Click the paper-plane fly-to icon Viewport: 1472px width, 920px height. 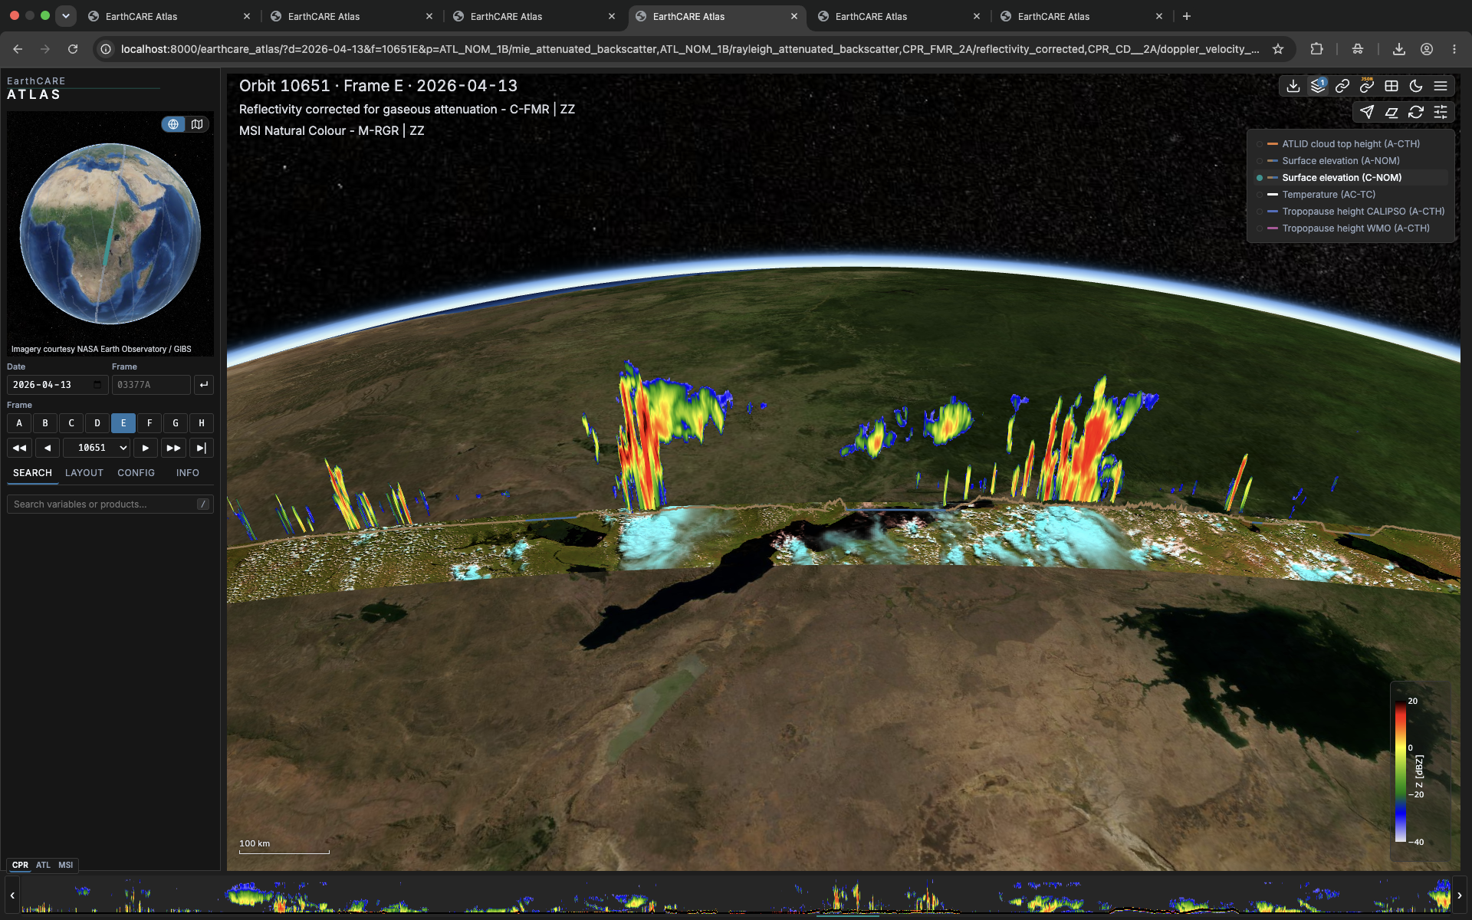[1367, 113]
